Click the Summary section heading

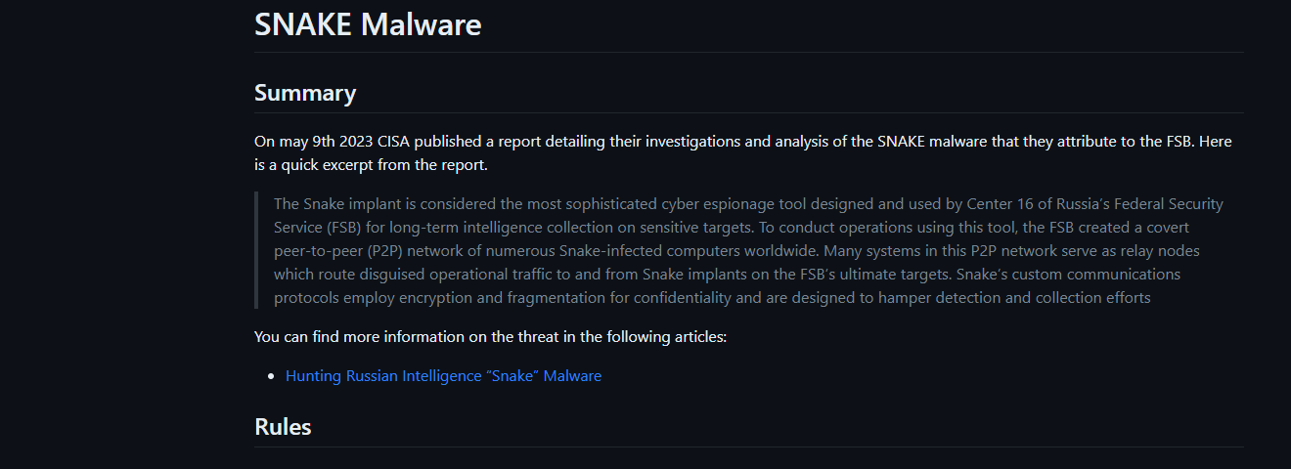click(305, 93)
